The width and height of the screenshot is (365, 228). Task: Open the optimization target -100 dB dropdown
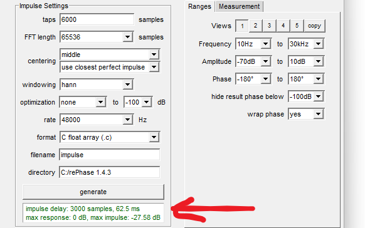coord(138,102)
